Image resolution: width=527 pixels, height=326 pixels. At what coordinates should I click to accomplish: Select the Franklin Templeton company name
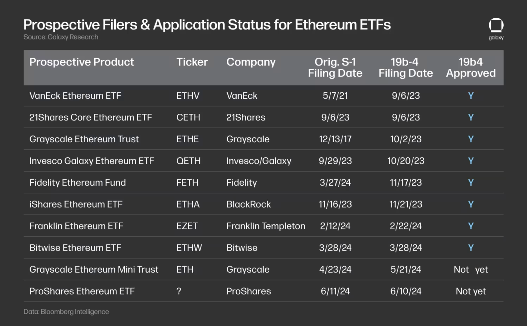tap(266, 226)
